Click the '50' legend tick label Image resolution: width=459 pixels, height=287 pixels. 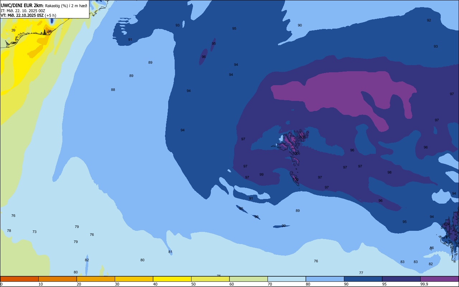193,284
